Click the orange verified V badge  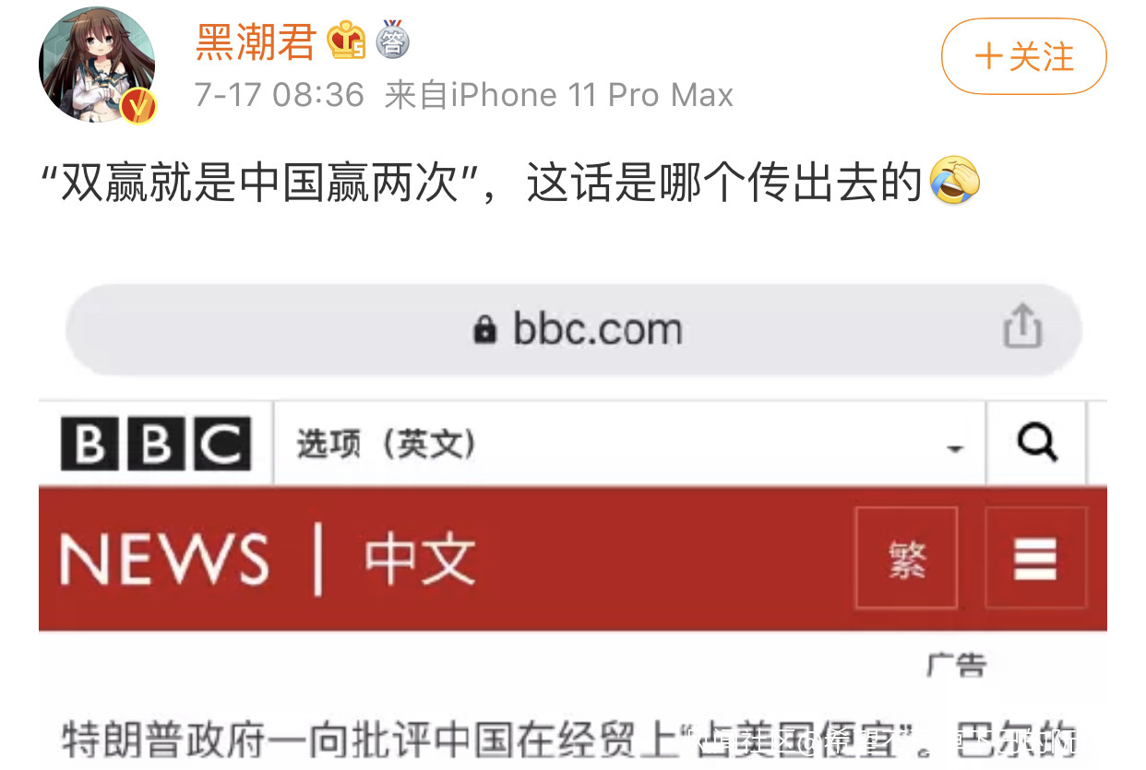coord(137,107)
